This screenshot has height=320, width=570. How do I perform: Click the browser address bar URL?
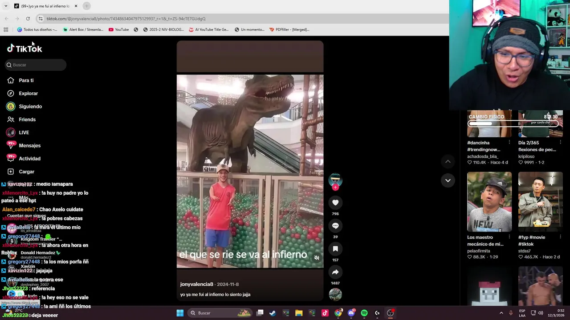[x=126, y=19]
